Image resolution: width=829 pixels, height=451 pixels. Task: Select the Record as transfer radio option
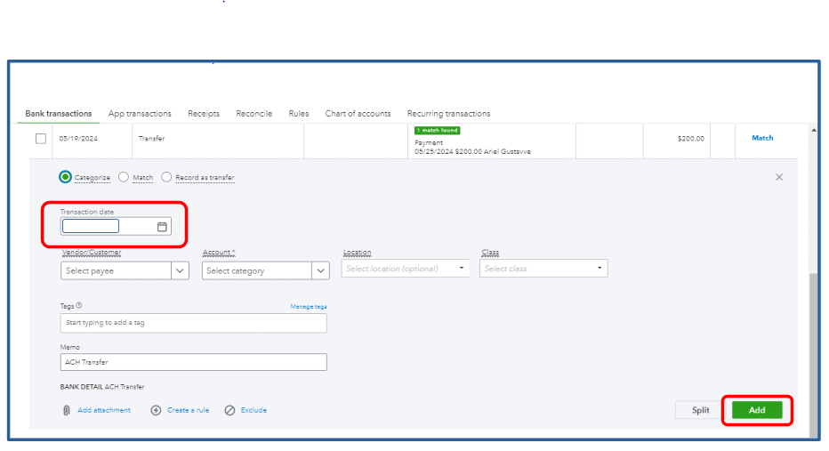tap(166, 177)
